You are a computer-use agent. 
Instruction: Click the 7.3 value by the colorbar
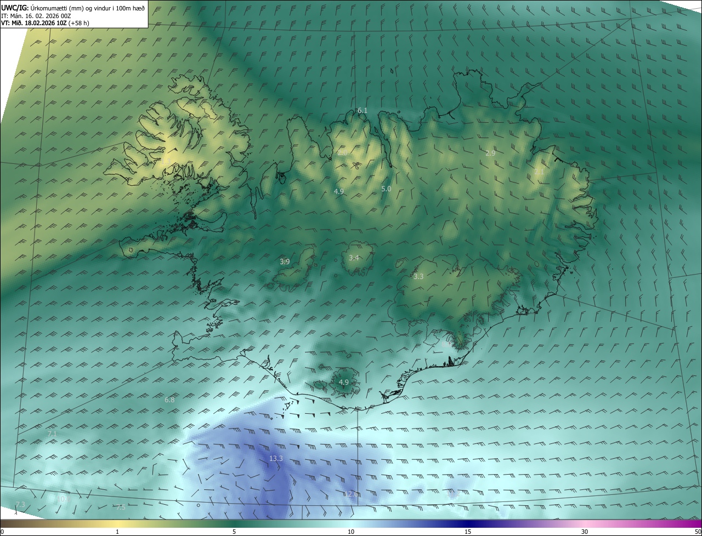(x=21, y=504)
